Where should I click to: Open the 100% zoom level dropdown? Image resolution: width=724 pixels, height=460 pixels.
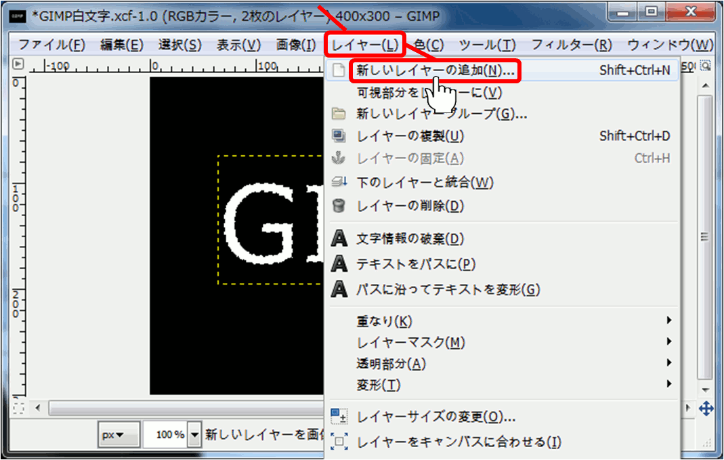(195, 435)
